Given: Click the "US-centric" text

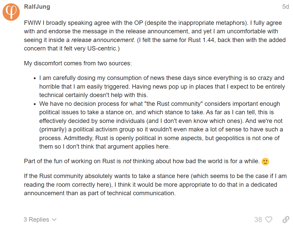Looking at the screenshot, I should (x=101, y=48).
